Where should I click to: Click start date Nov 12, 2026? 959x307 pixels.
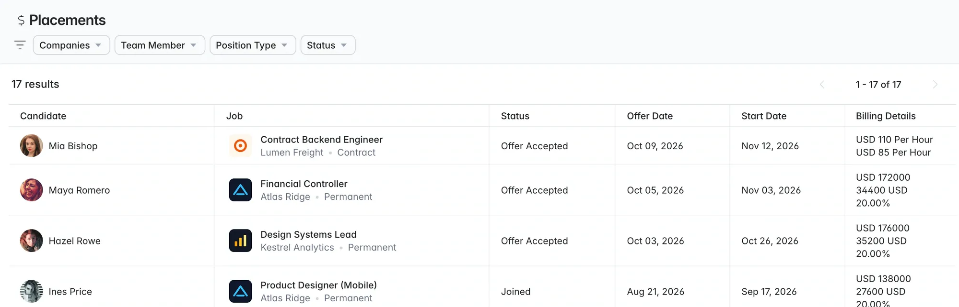(x=770, y=146)
